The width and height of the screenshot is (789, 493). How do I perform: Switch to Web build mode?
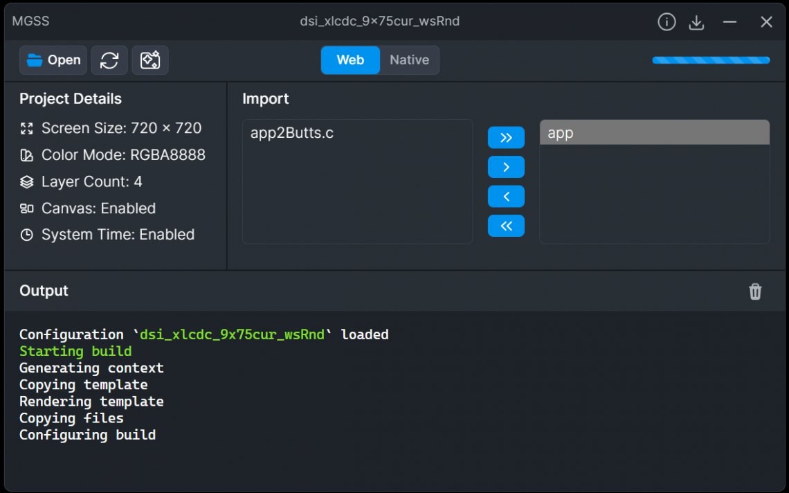pyautogui.click(x=350, y=60)
